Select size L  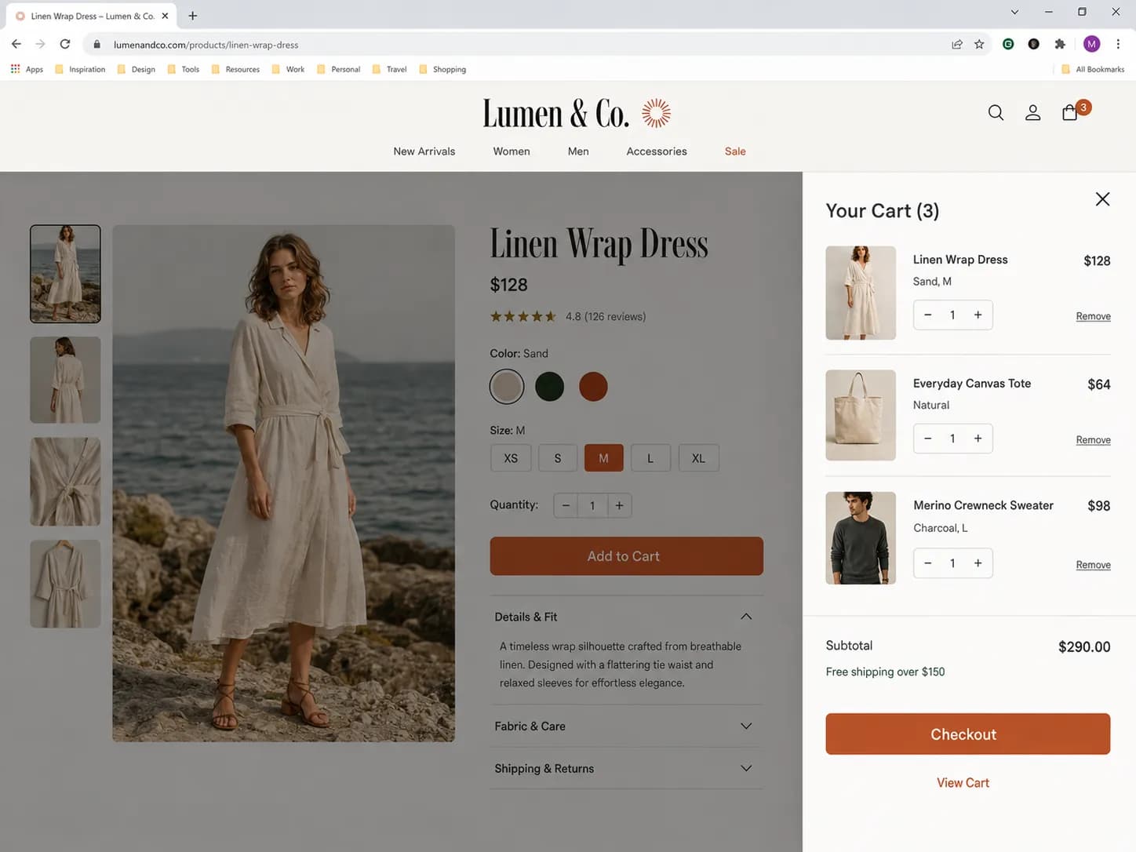point(650,458)
